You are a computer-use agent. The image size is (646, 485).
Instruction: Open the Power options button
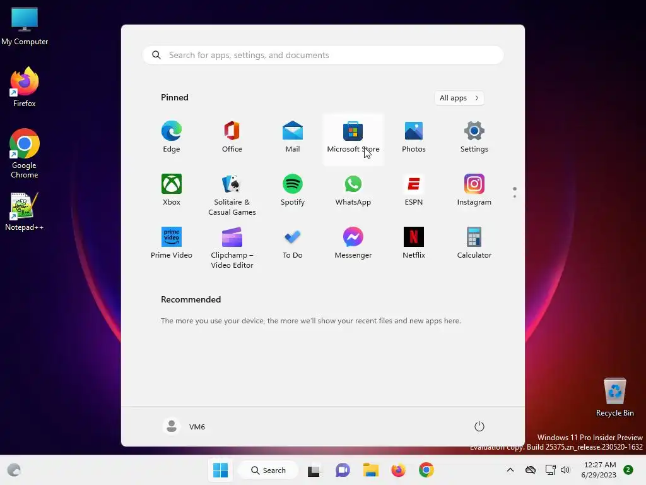[x=479, y=426]
